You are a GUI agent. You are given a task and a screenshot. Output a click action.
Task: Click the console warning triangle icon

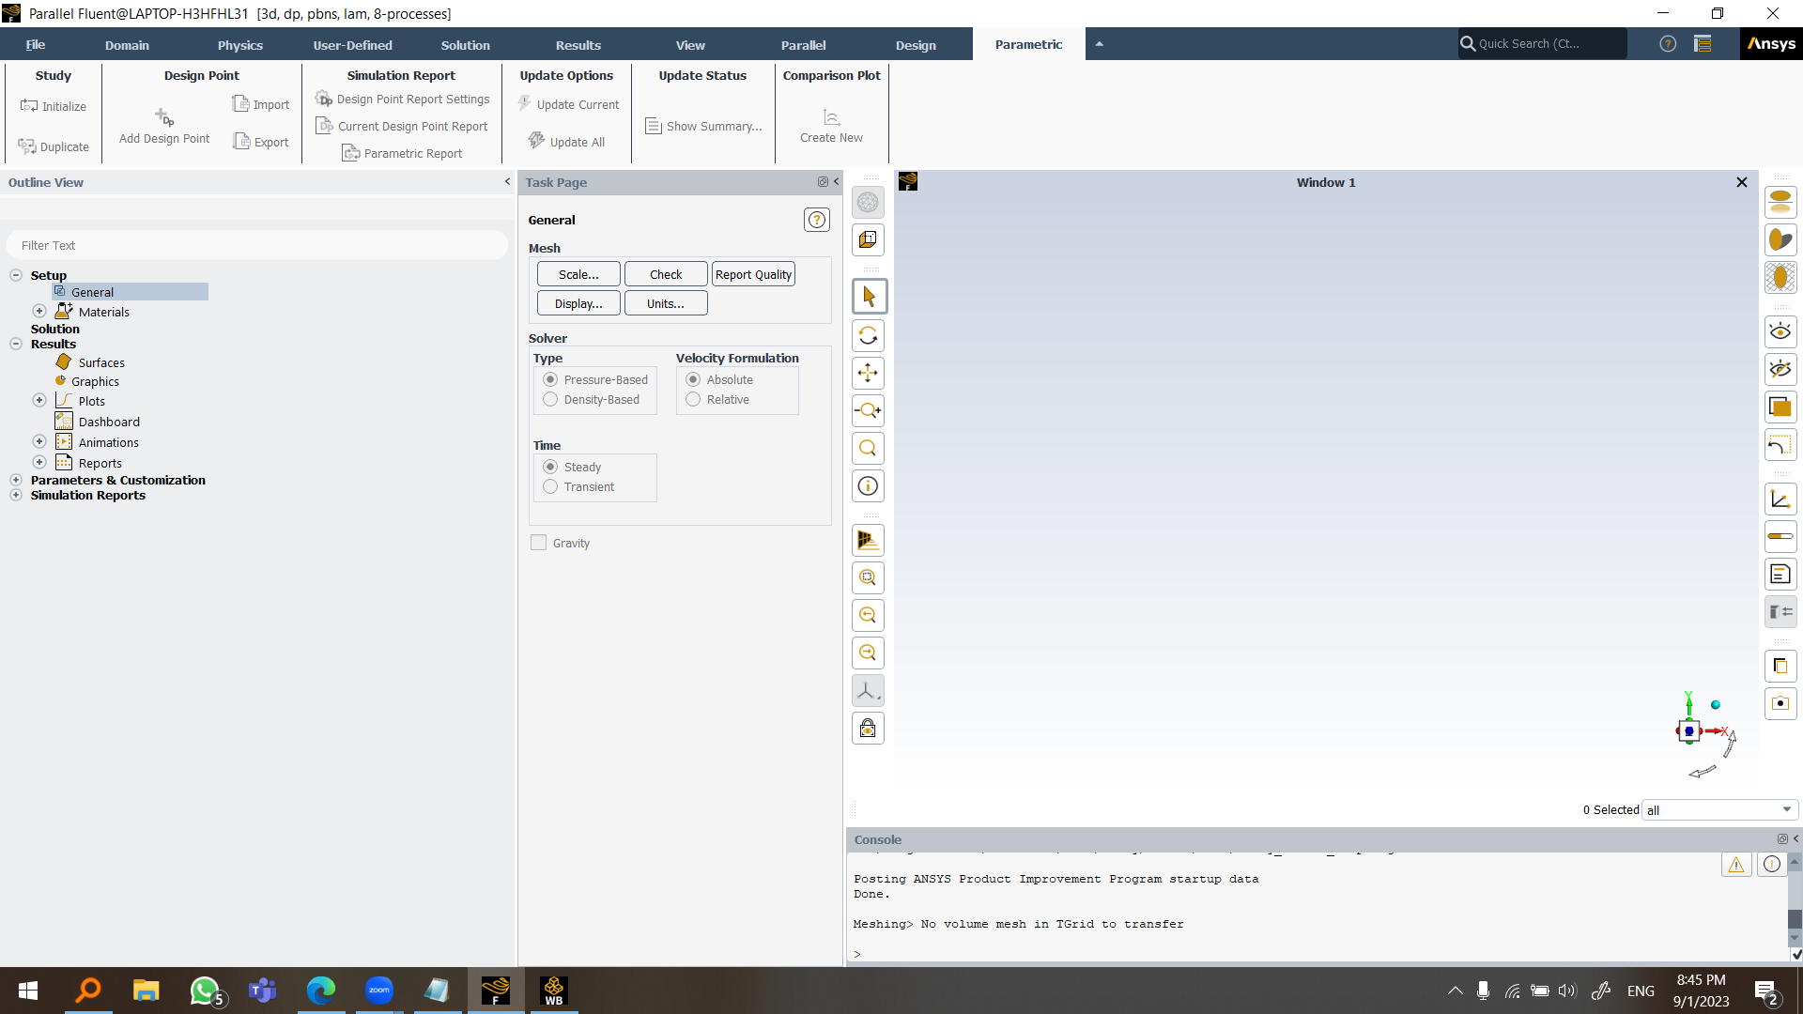click(x=1736, y=865)
